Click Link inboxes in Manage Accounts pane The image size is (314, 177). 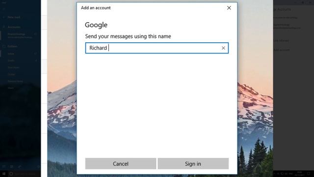point(281,40)
